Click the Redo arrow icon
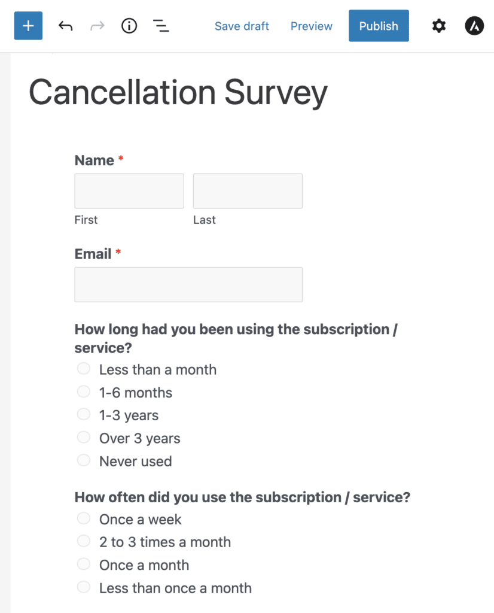Image resolution: width=494 pixels, height=613 pixels. point(97,26)
